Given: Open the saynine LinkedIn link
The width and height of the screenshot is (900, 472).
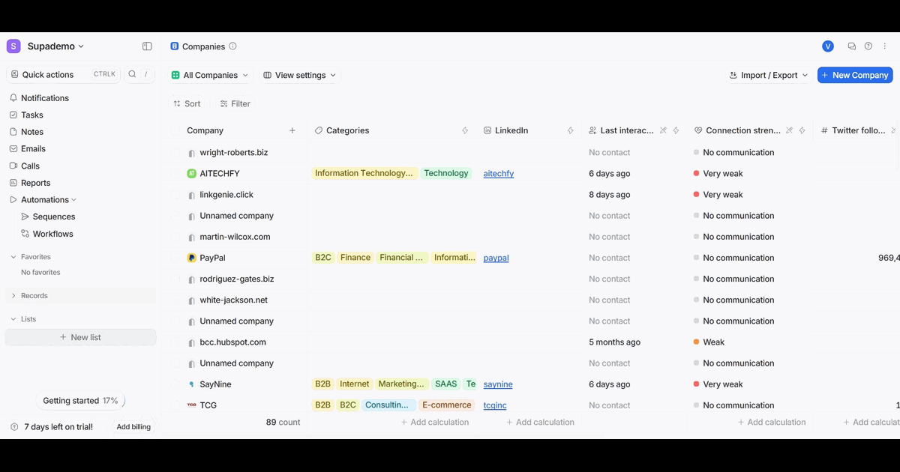Looking at the screenshot, I should point(498,384).
